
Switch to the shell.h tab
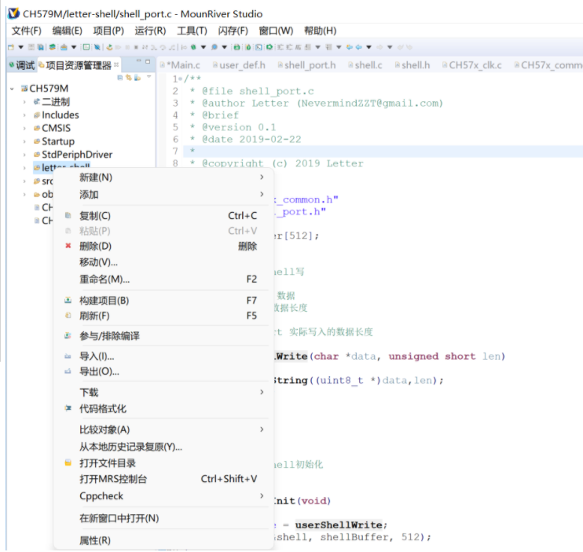coord(412,65)
